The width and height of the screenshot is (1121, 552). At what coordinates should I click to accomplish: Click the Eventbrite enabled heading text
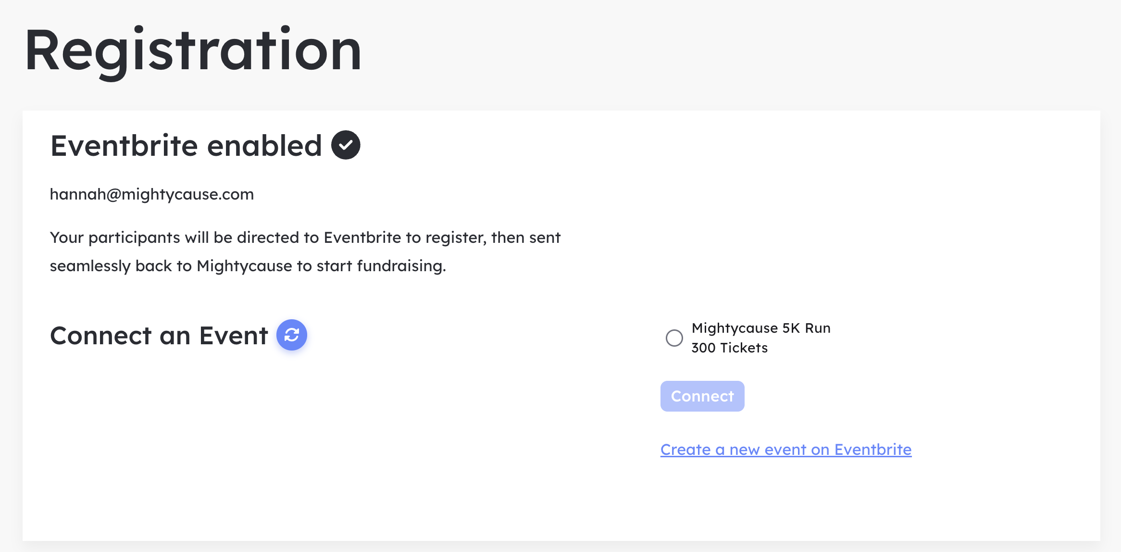point(186,146)
